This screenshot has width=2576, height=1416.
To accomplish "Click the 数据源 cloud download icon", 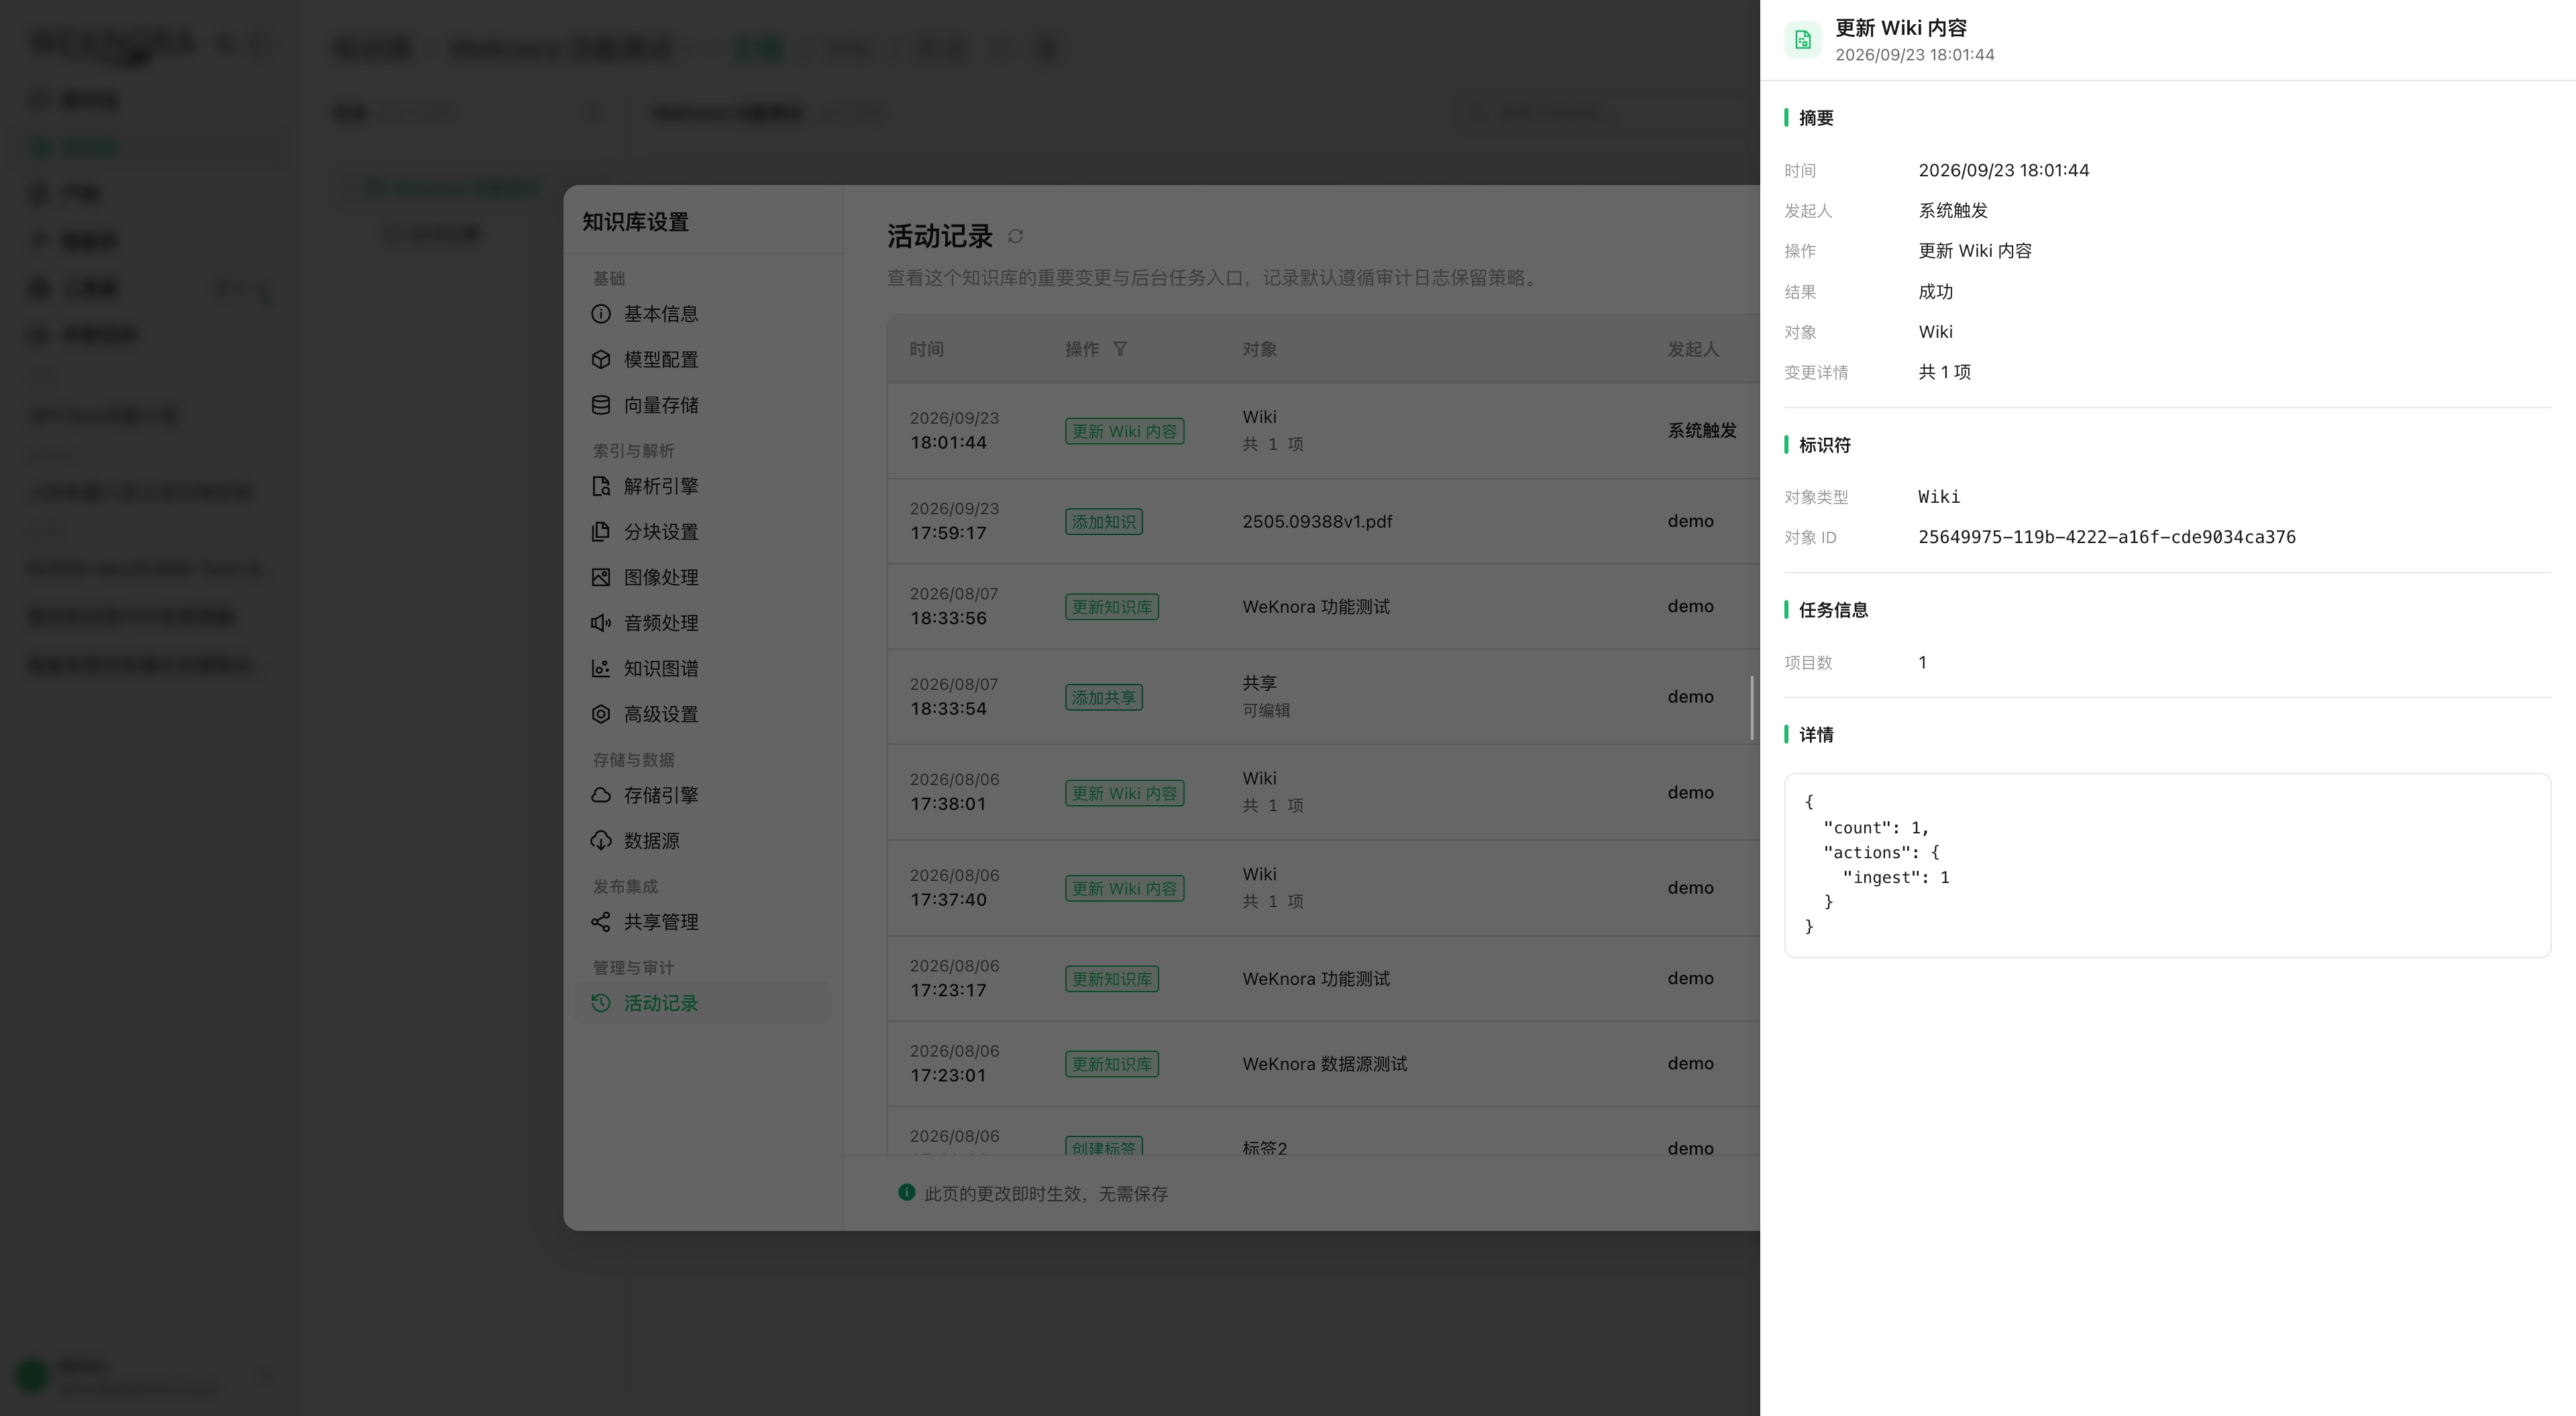I will coord(600,840).
